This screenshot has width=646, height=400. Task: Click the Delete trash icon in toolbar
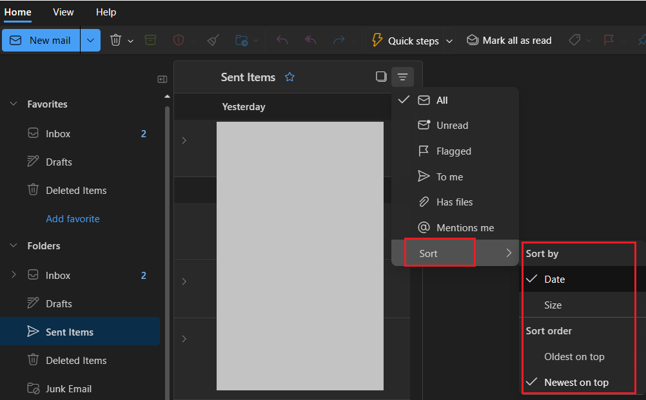116,41
